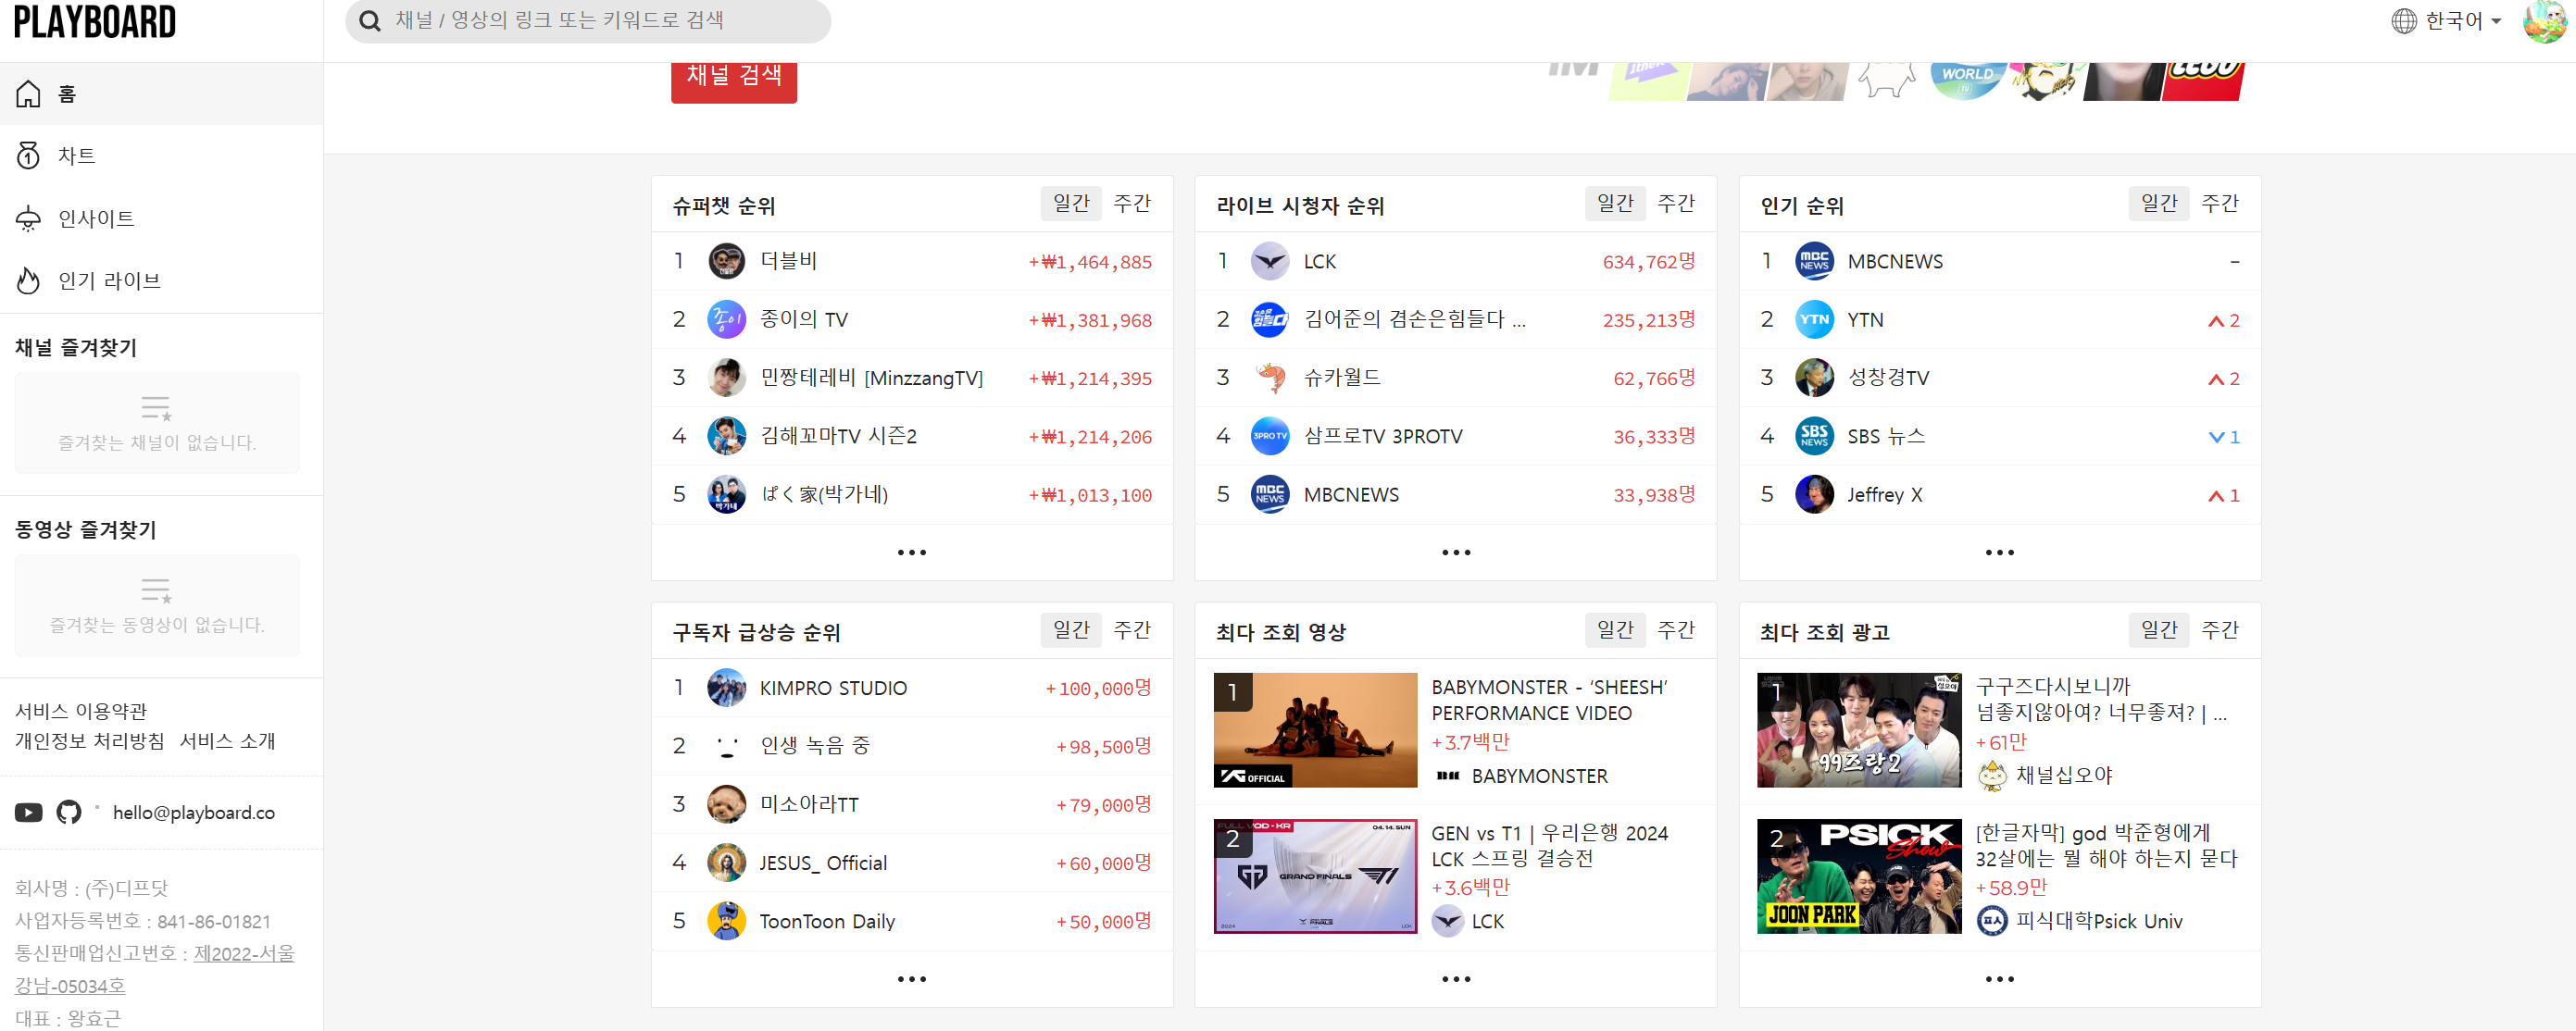Screen dimensions: 2576x1031
Task: Open 서비스 이용약관 link
Action: pyautogui.click(x=81, y=712)
